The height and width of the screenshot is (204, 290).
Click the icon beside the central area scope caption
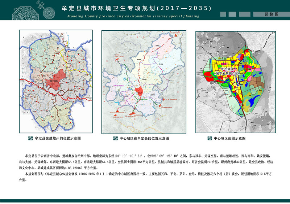pos(210,138)
